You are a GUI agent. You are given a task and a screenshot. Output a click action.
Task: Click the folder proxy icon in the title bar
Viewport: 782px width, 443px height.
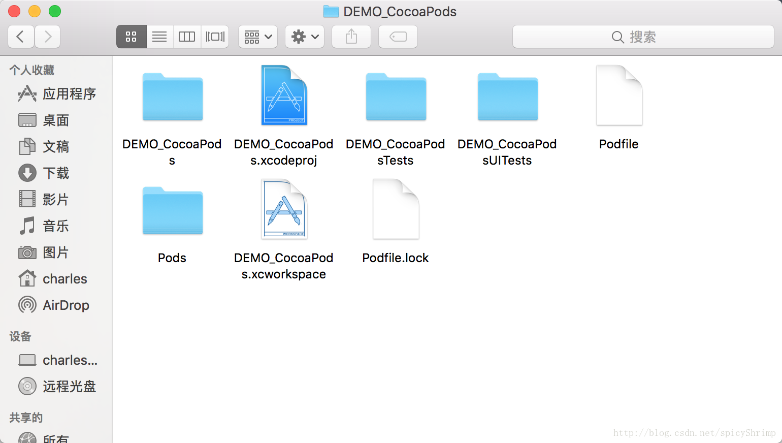(331, 12)
